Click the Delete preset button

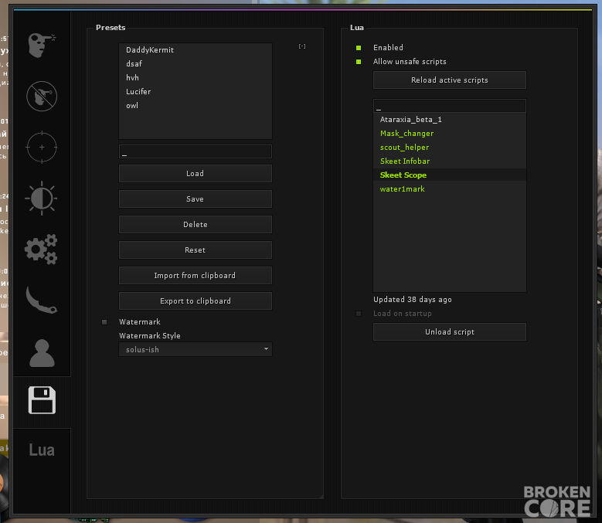(x=196, y=225)
